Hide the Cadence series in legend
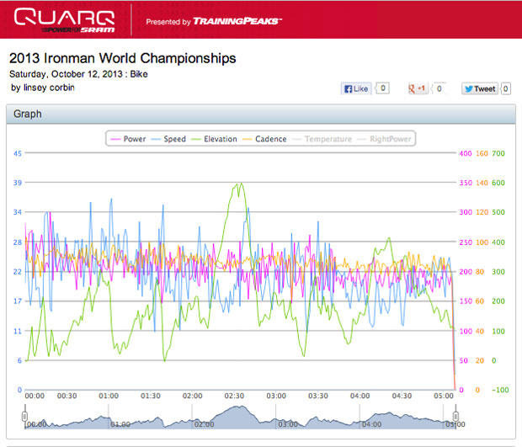The height and width of the screenshot is (447, 522). [264, 139]
